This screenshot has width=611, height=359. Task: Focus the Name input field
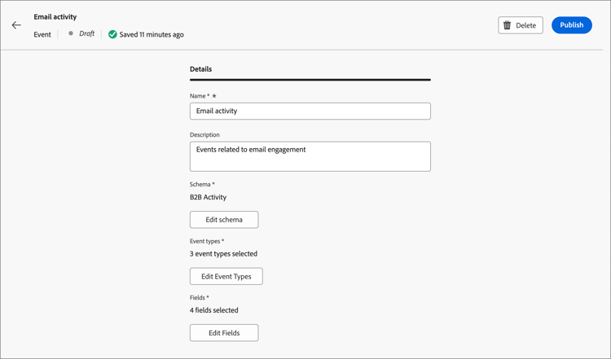pyautogui.click(x=310, y=112)
